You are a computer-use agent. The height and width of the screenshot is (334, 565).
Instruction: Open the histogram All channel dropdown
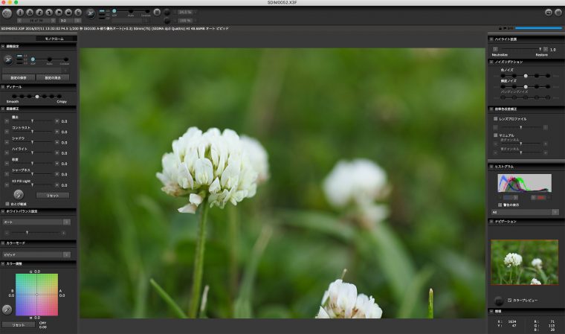pyautogui.click(x=525, y=212)
